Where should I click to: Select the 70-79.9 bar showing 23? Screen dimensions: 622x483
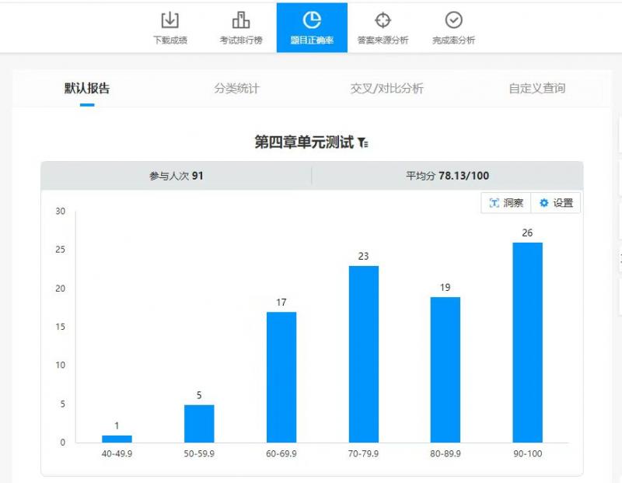pos(363,354)
